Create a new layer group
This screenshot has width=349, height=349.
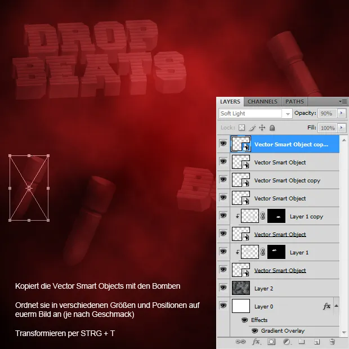(302, 342)
